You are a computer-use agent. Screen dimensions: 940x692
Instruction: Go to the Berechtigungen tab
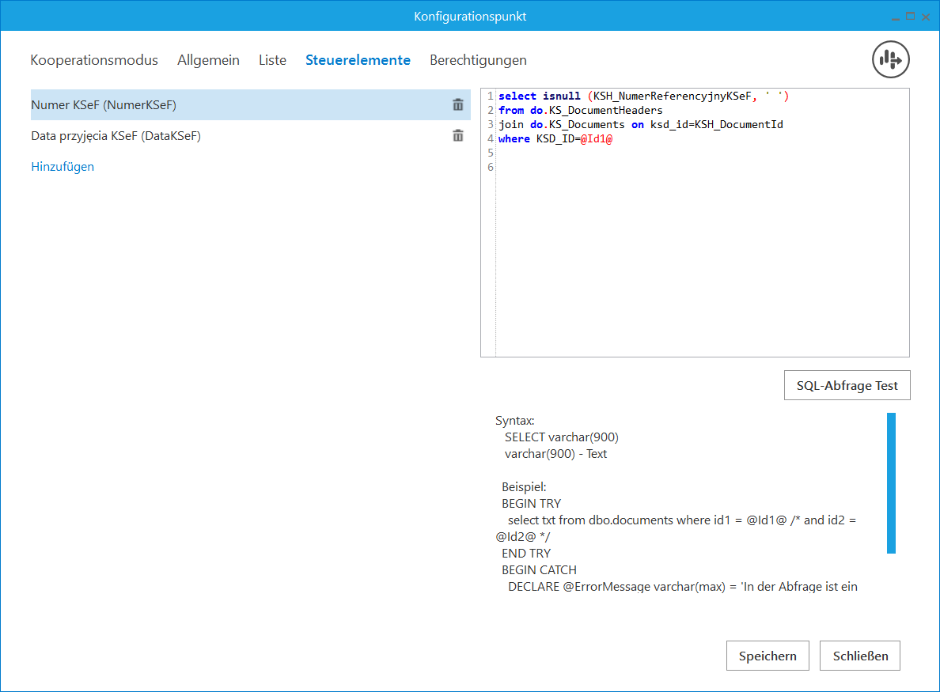coord(479,60)
